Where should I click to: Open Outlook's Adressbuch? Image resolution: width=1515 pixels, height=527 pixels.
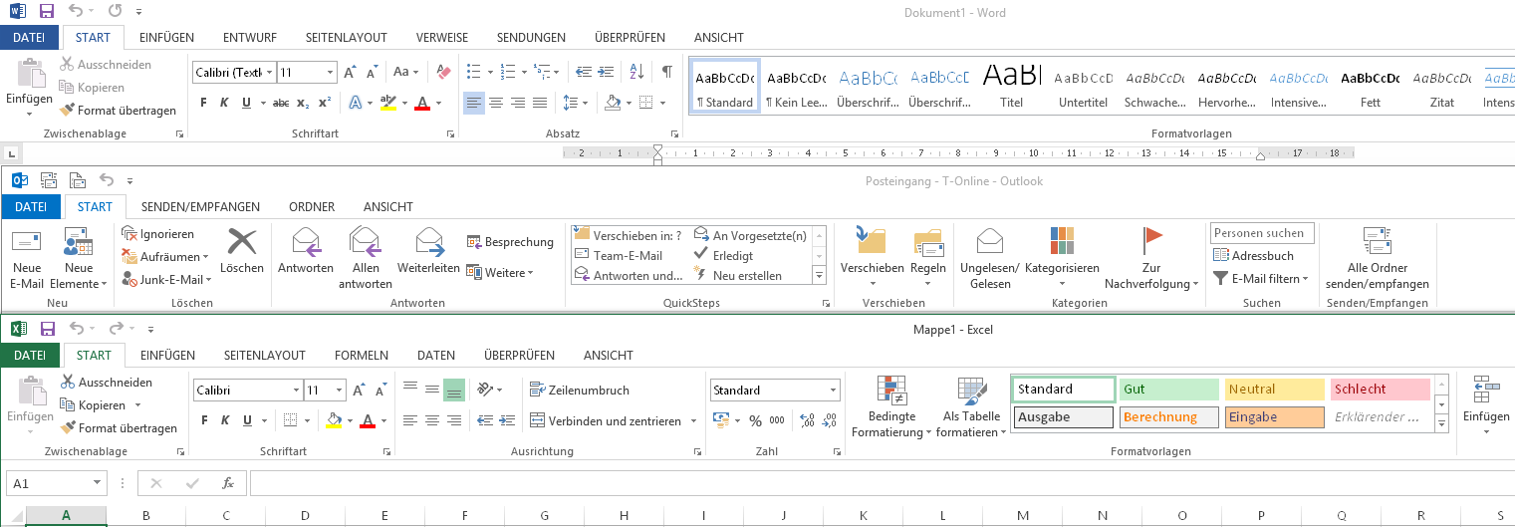(x=1253, y=256)
